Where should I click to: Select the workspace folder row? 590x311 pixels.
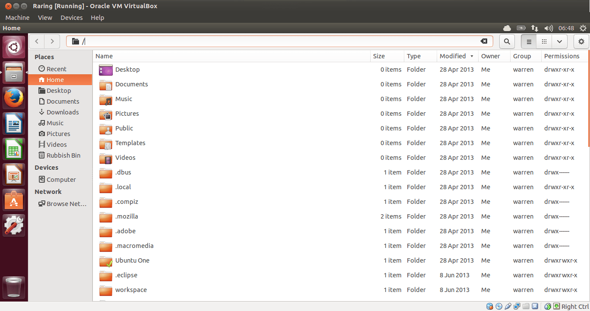(340, 290)
